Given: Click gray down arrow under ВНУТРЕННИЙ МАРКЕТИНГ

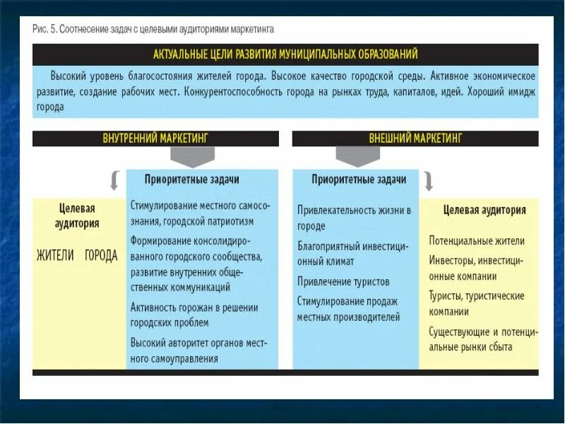Looking at the screenshot, I should 192,157.
